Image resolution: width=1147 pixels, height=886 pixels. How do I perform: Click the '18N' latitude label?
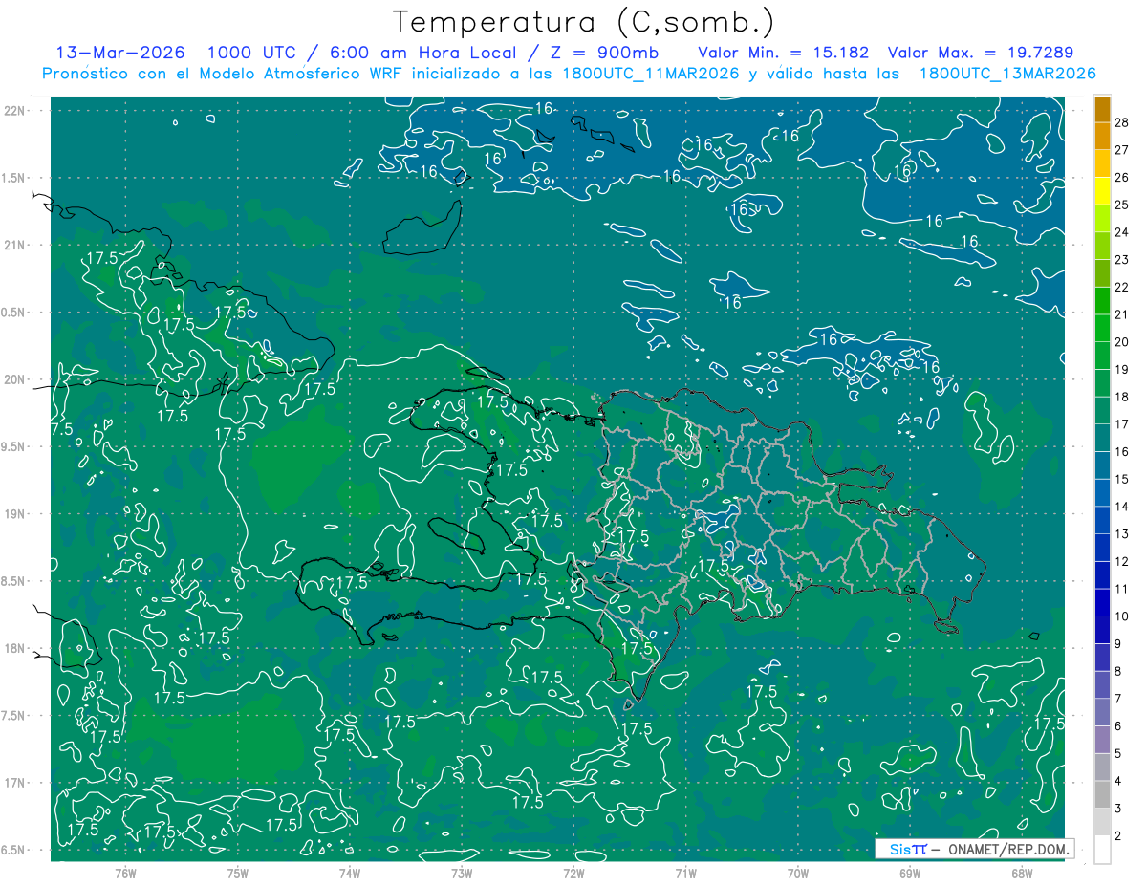[14, 648]
